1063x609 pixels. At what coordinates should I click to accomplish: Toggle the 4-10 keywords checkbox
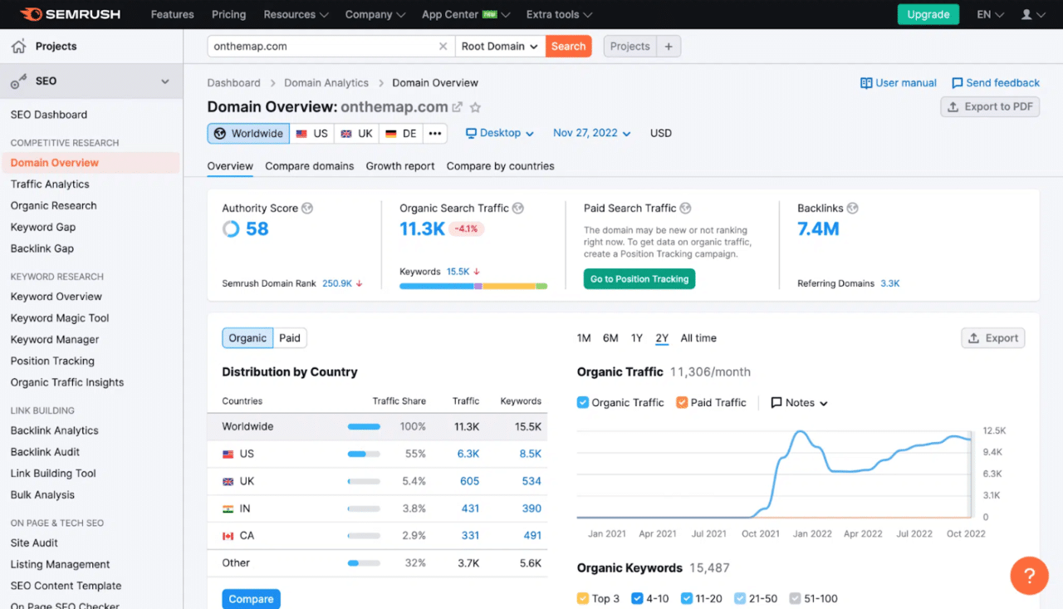point(637,599)
